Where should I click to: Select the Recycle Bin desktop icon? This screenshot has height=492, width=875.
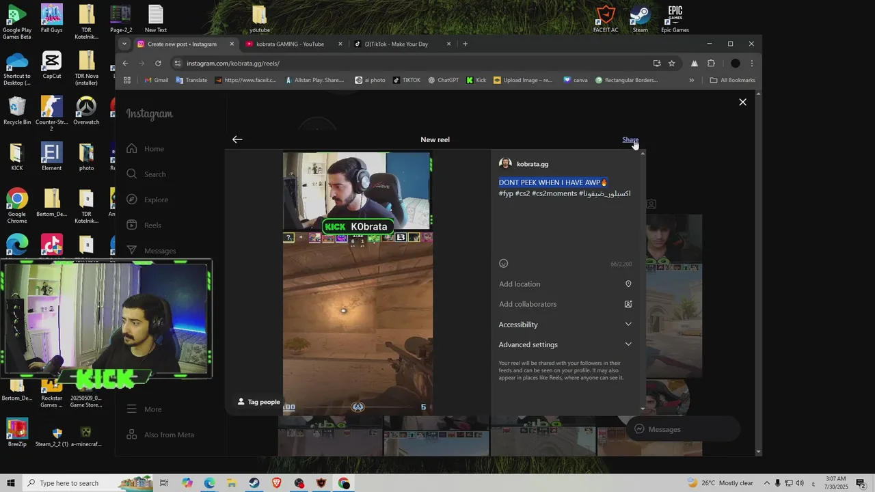pyautogui.click(x=17, y=111)
